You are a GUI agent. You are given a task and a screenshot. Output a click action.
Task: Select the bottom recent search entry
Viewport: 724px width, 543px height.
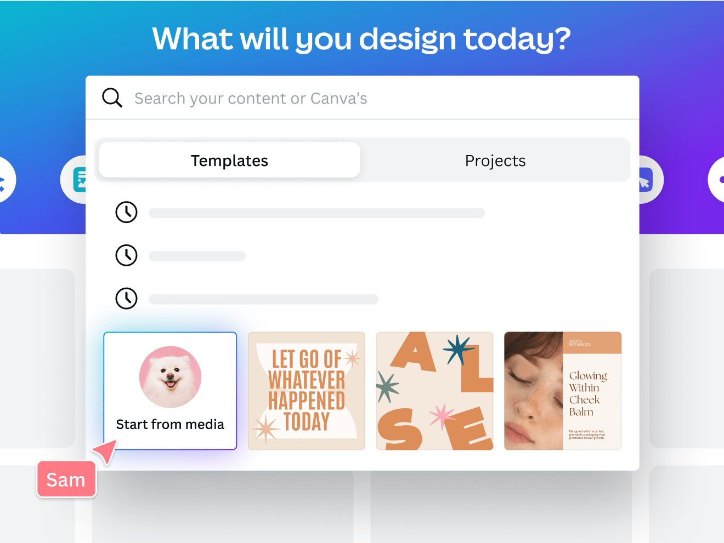tap(263, 299)
